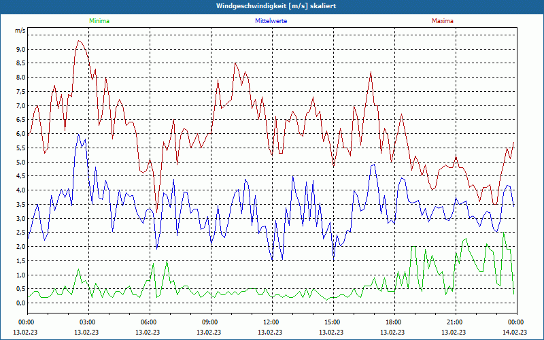
Task: Click the '09:00' time axis label
Action: (x=211, y=322)
